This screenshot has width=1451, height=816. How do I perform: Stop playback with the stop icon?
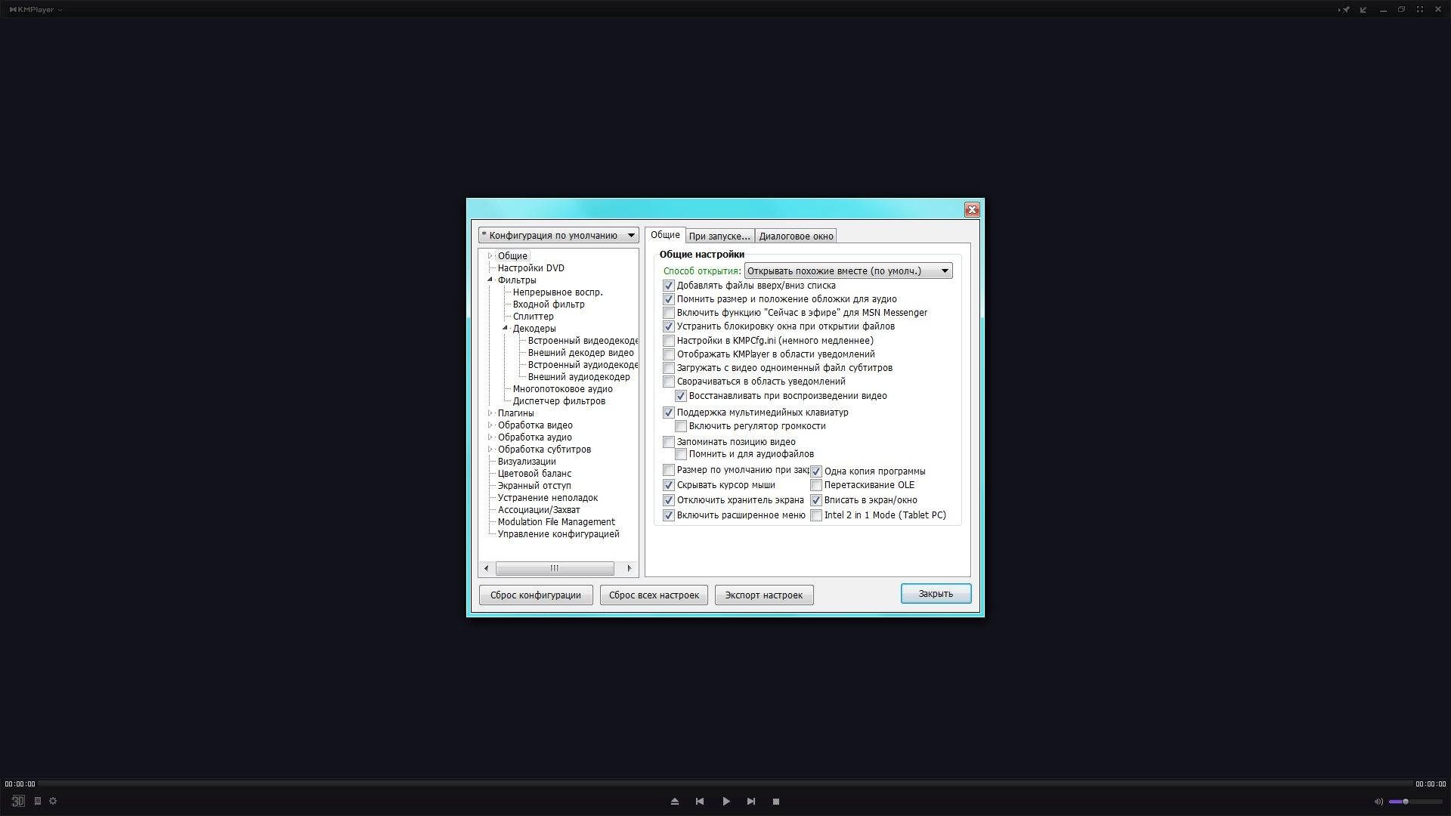coord(776,802)
